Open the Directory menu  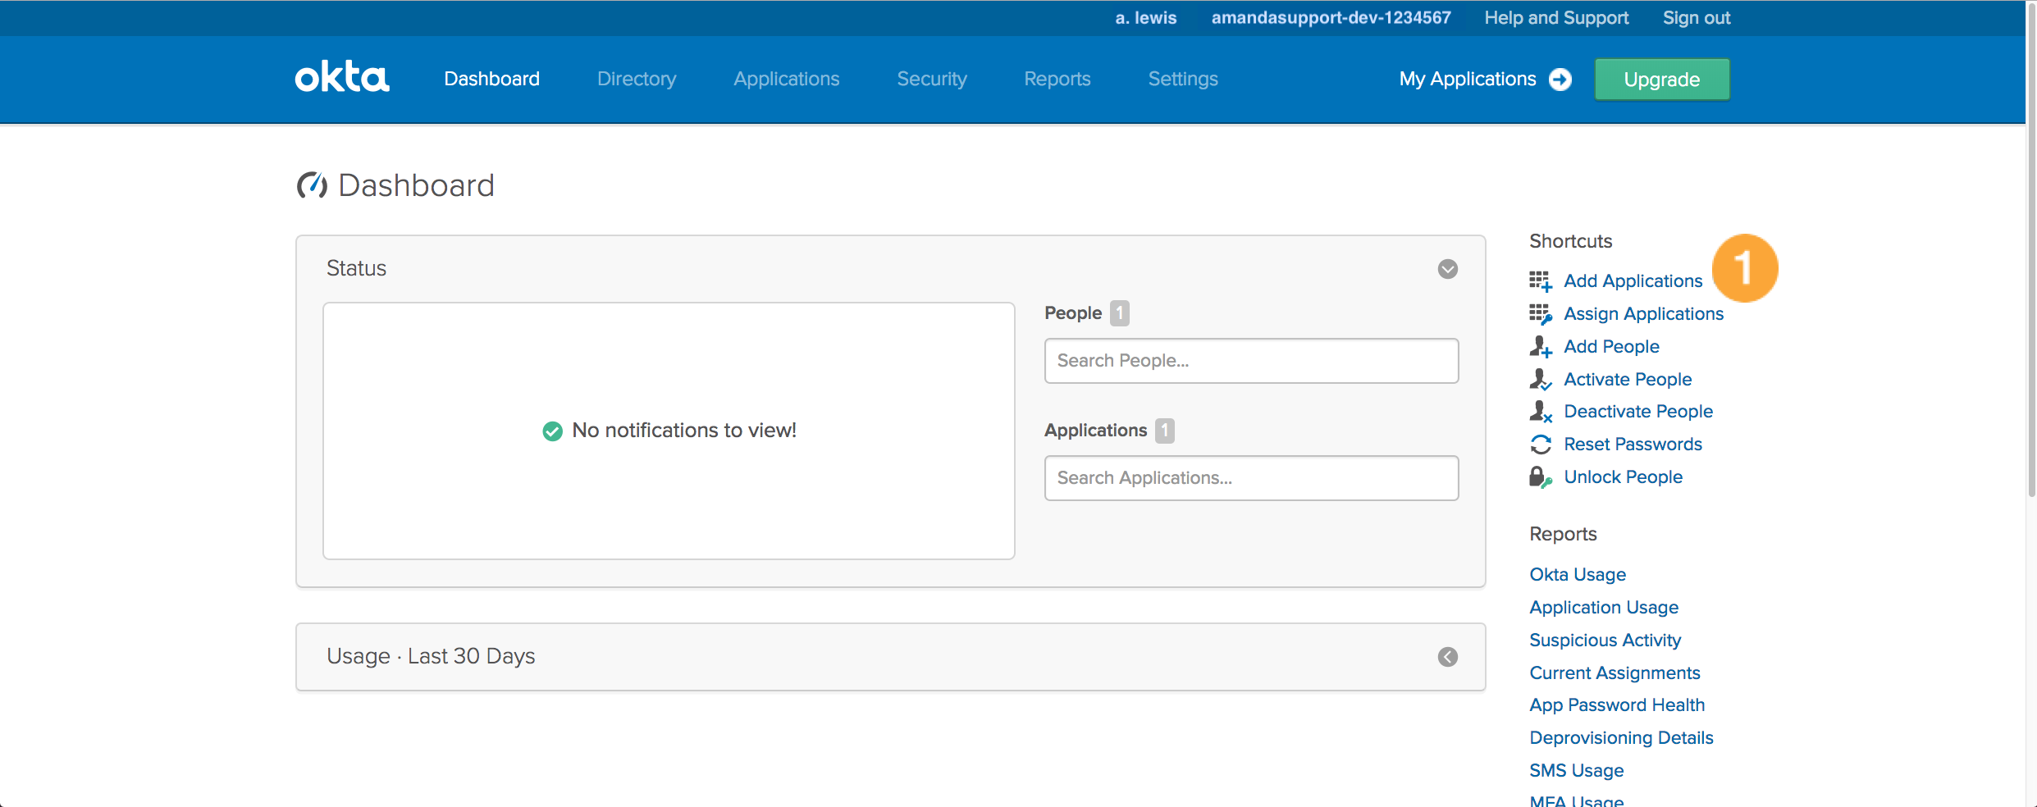click(637, 79)
